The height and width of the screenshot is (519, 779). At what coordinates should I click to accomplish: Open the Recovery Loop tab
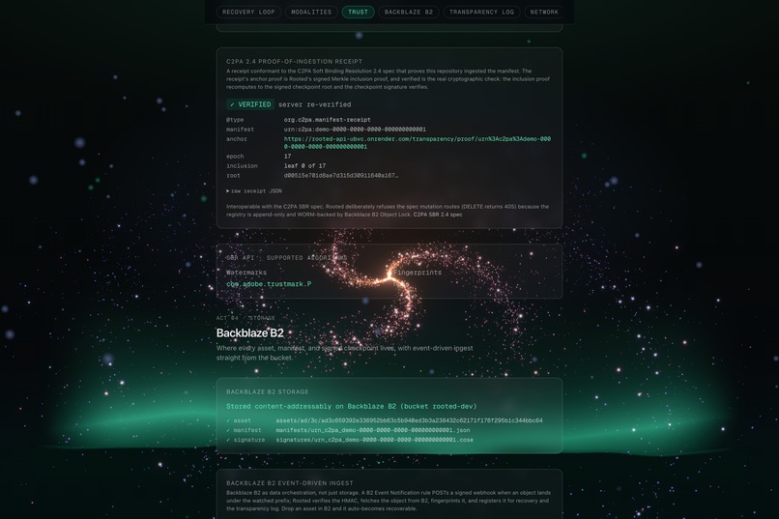click(248, 12)
